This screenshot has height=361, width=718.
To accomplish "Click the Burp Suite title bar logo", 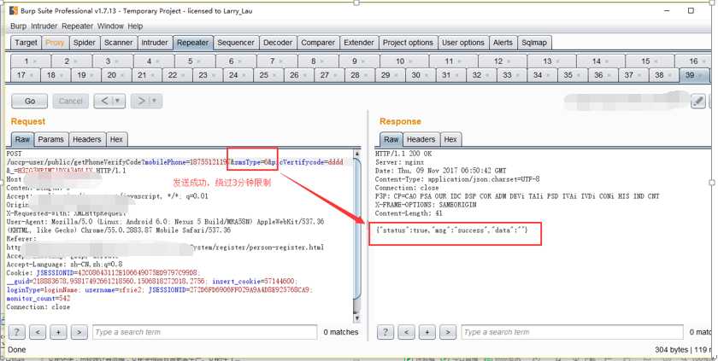I will point(14,10).
